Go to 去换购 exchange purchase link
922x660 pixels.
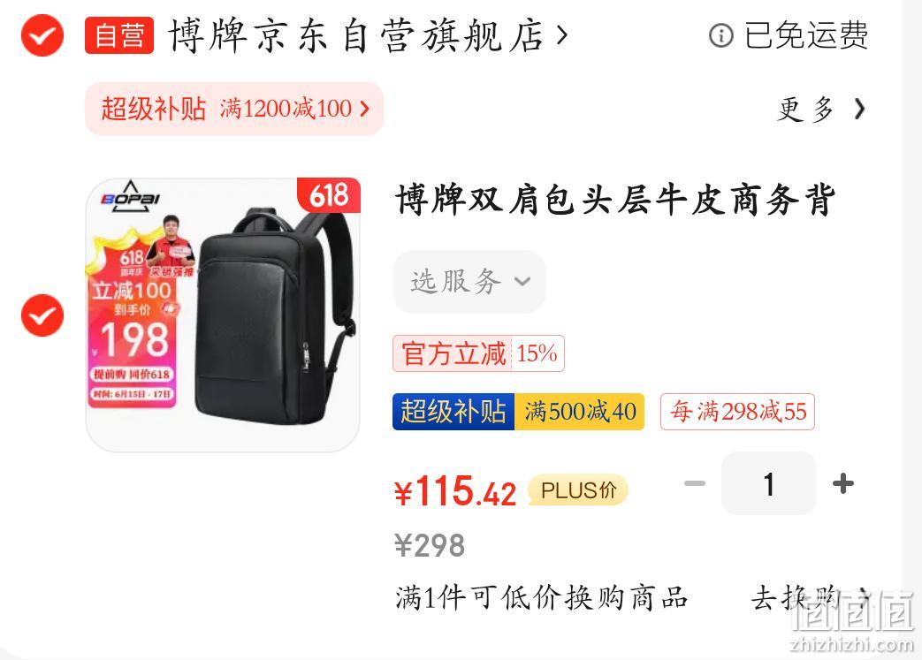pos(811,598)
